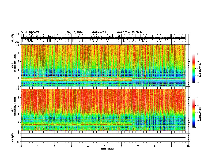Click '-7' tick on ch.1 colorbar
The height and width of the screenshot is (164, 212).
tap(197, 83)
